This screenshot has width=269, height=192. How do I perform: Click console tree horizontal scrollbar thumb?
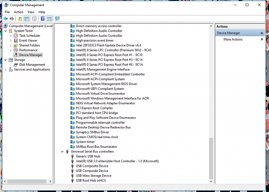click(x=27, y=181)
